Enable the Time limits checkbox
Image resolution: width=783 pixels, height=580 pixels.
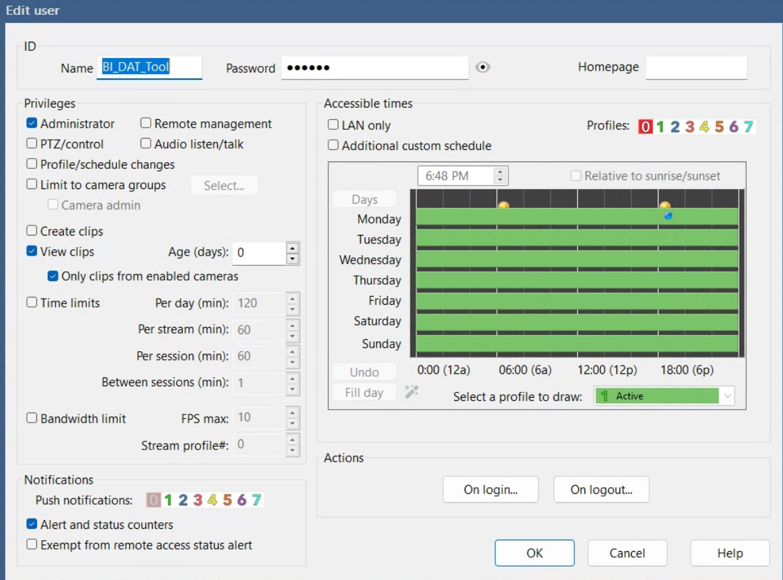click(x=32, y=303)
